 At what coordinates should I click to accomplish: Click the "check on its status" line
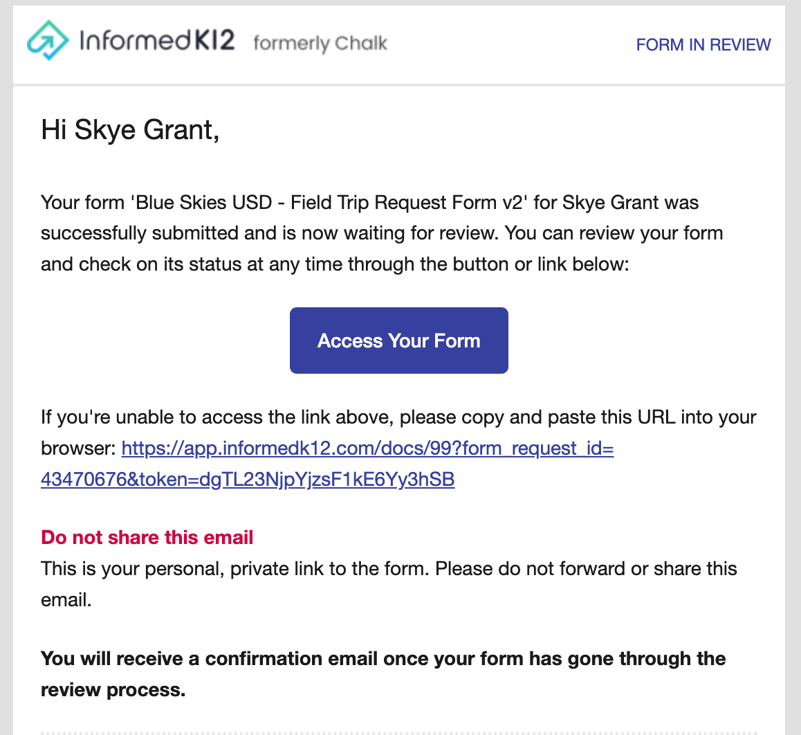[x=335, y=264]
